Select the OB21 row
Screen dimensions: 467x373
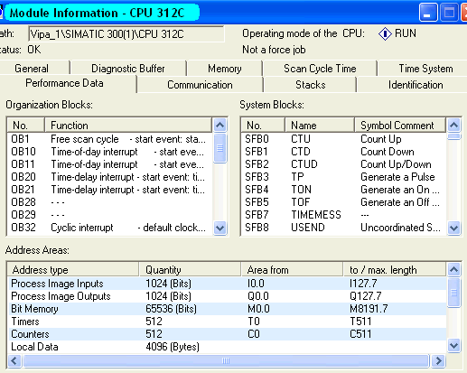tap(109, 190)
